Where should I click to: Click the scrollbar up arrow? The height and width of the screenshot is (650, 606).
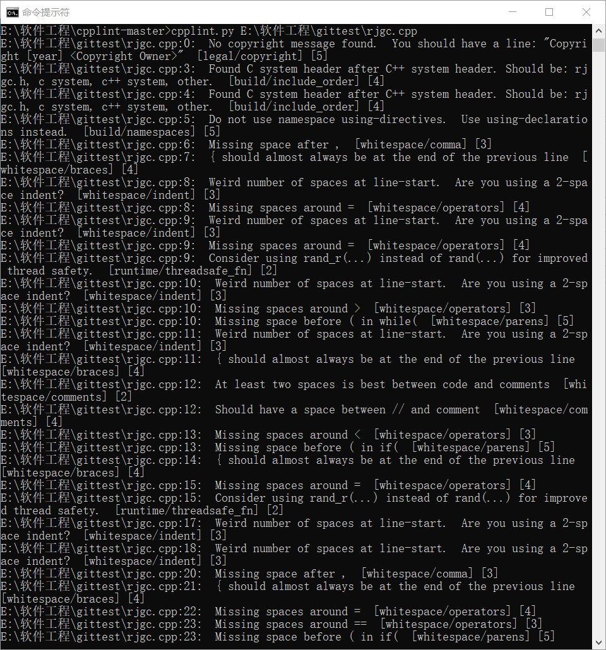click(x=598, y=31)
